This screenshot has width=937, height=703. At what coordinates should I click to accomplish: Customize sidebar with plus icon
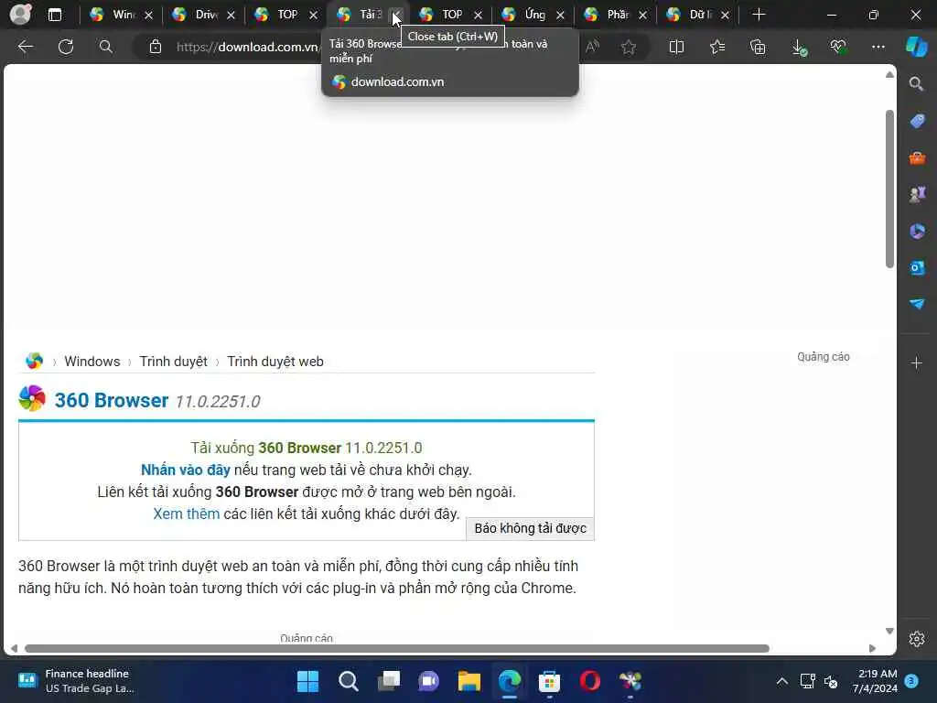click(x=917, y=362)
